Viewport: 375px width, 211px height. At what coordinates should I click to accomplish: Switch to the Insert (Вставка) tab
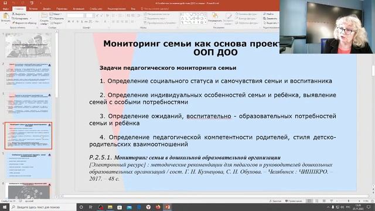tap(33, 9)
